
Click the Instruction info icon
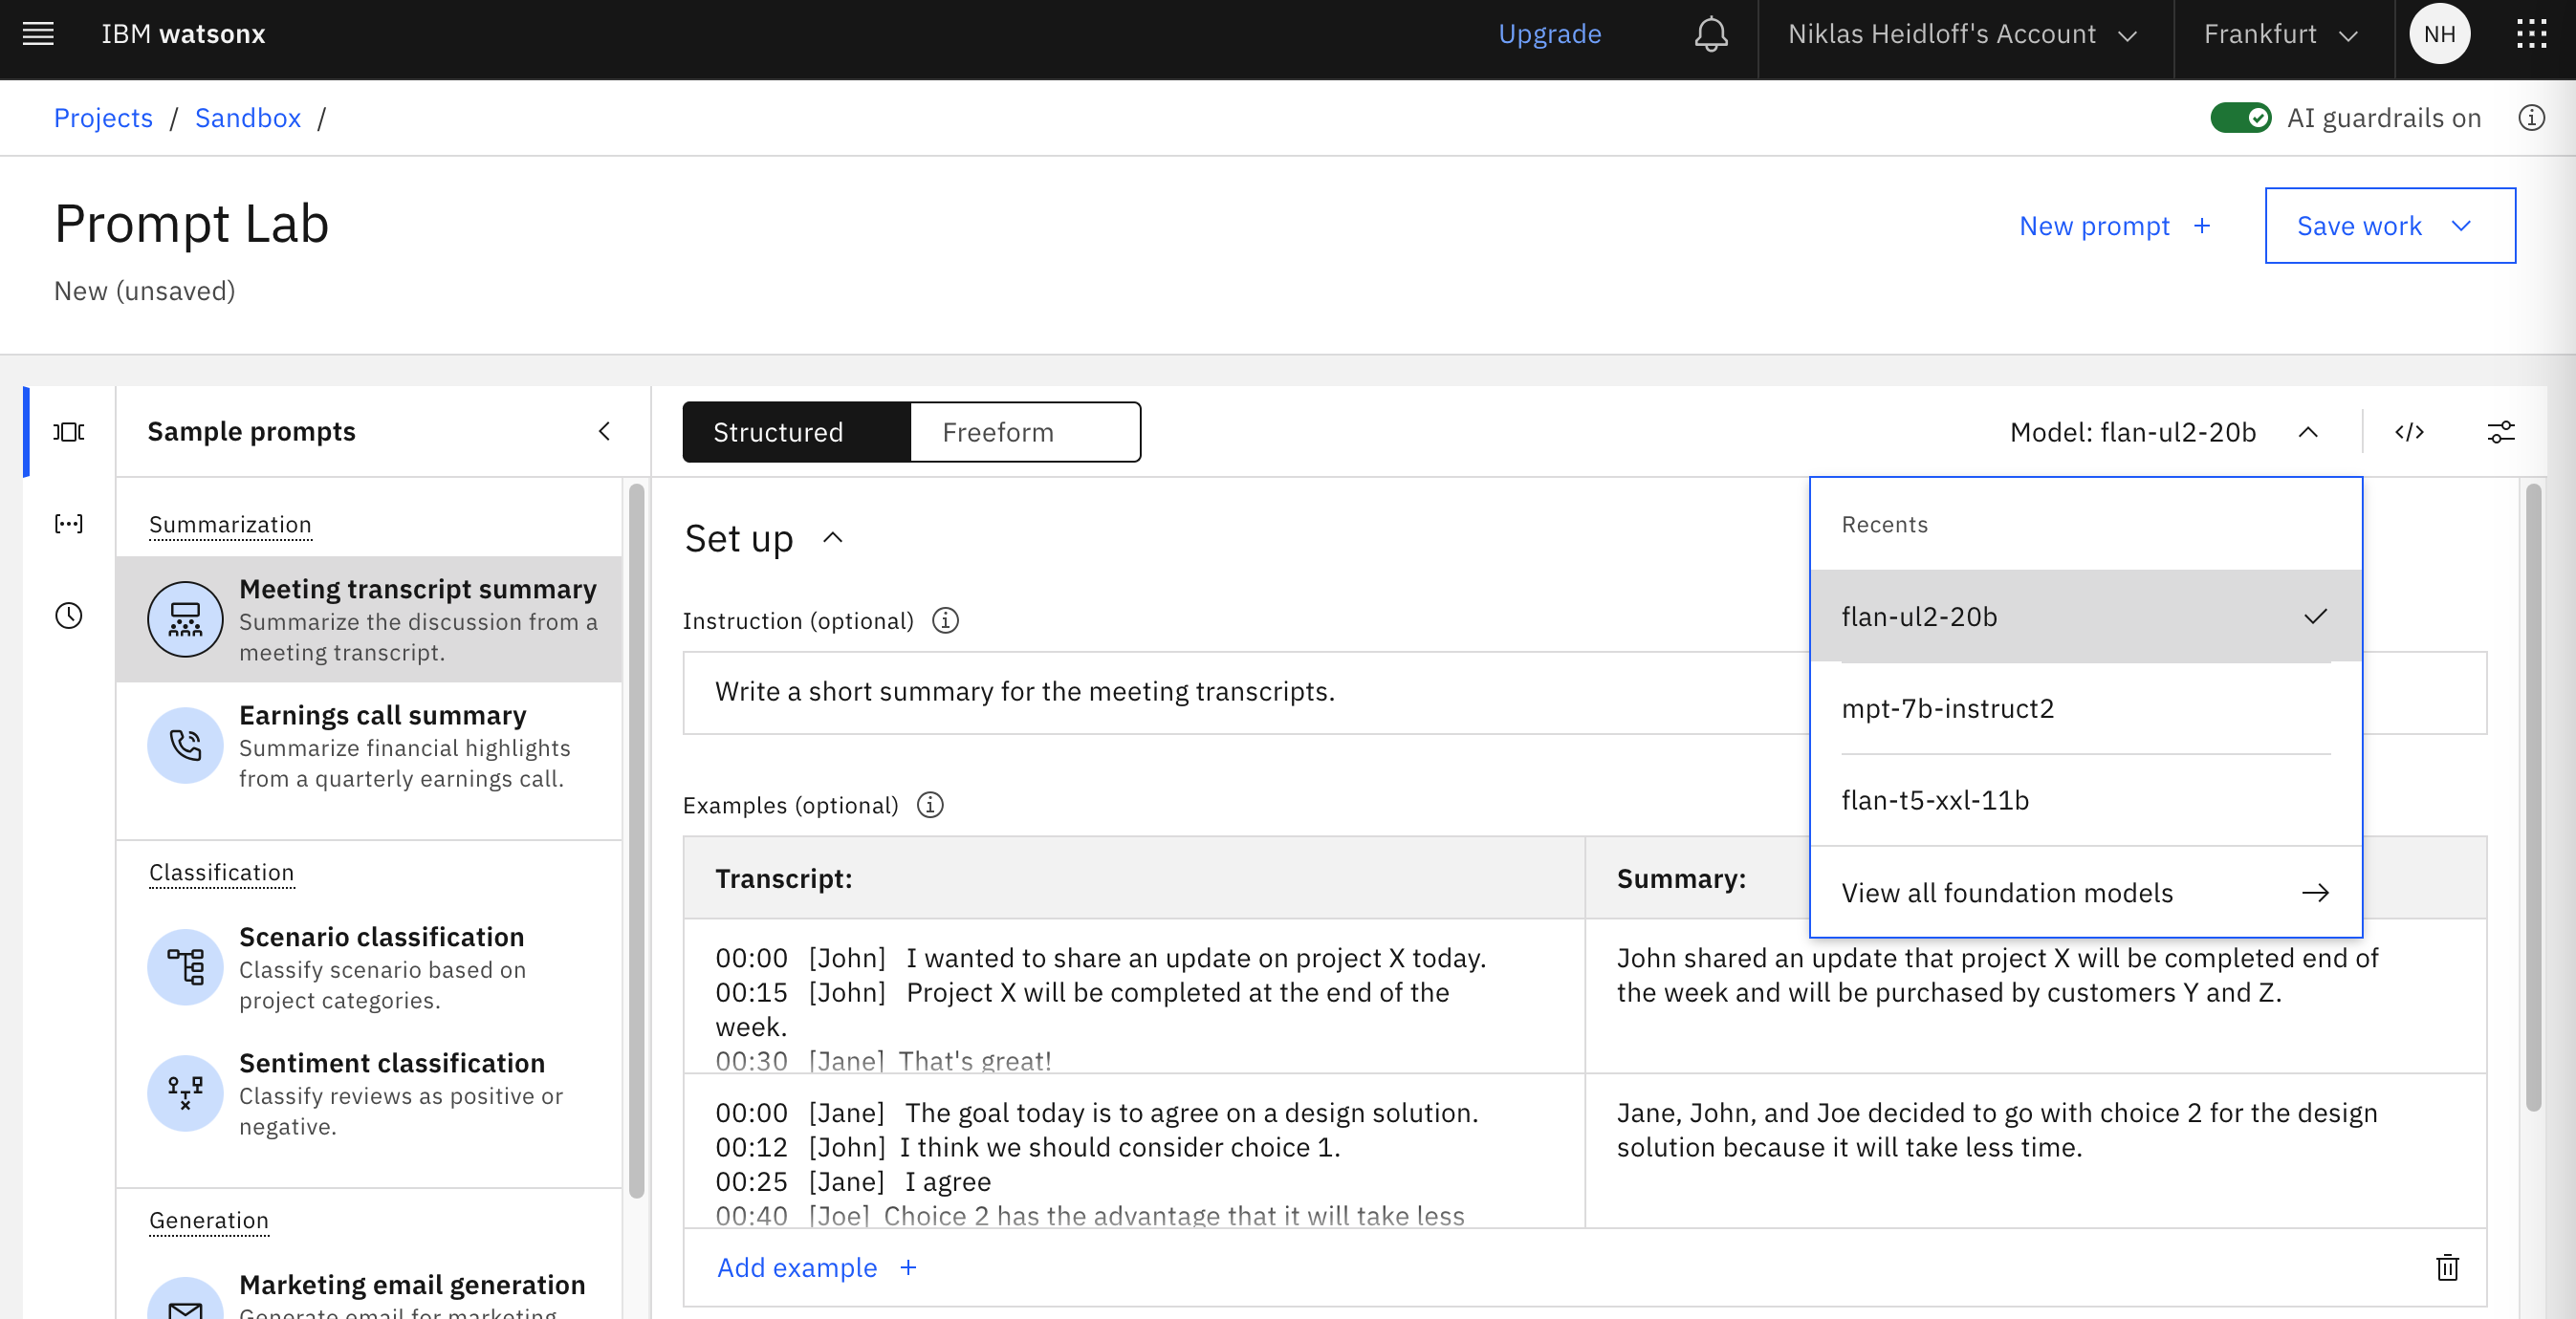[x=945, y=620]
